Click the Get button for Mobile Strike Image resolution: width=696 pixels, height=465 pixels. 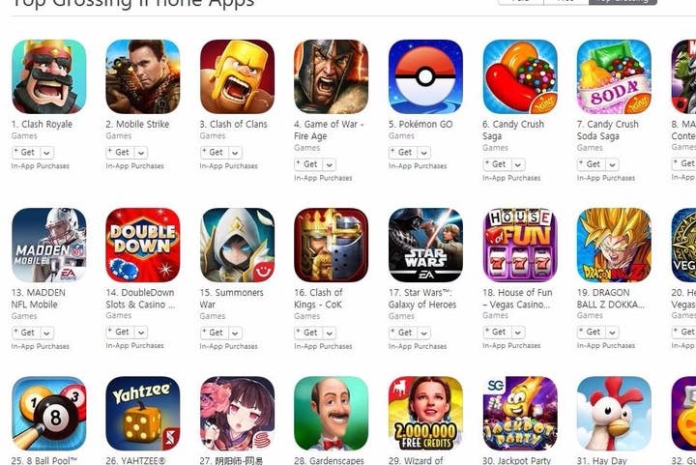click(x=118, y=153)
